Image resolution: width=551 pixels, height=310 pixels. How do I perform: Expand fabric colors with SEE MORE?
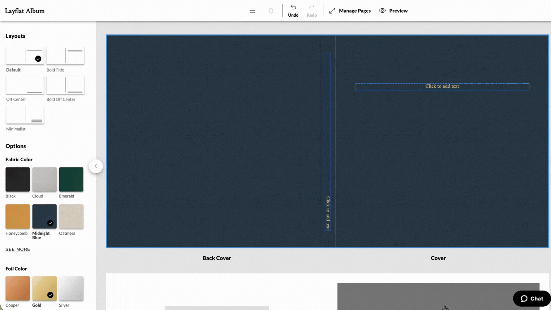(18, 249)
